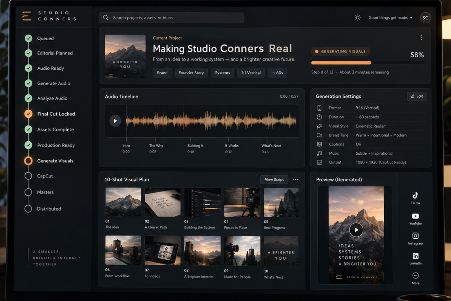Screen dimensions: 451x301
Task: Open the current project cover thumbnail
Action: pyautogui.click(x=125, y=56)
